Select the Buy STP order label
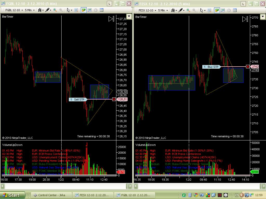This screenshot has width=266, height=199. click(x=211, y=67)
